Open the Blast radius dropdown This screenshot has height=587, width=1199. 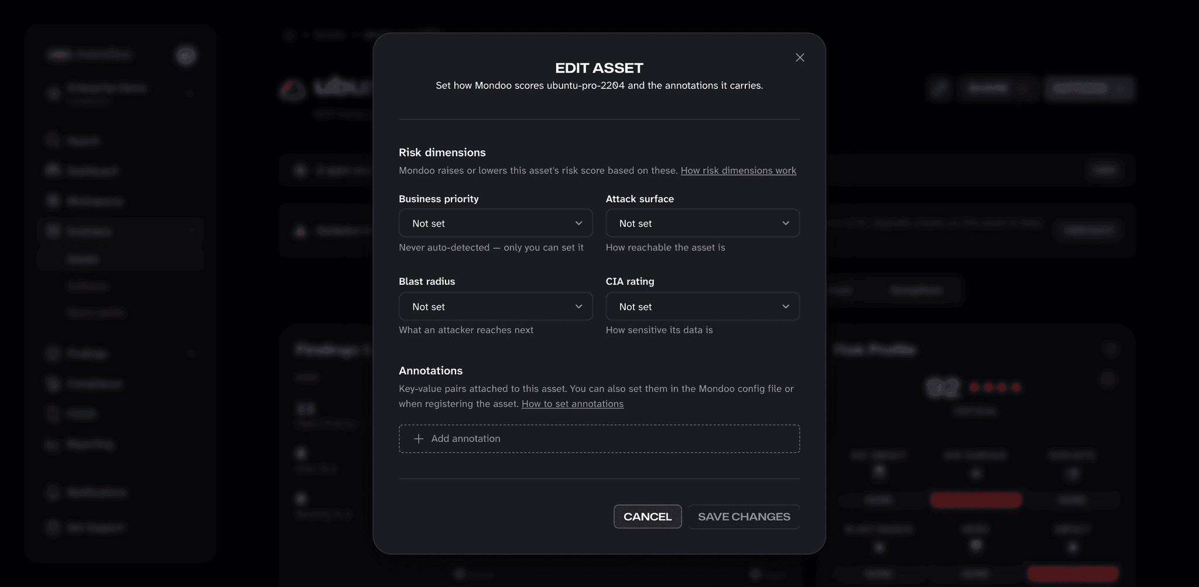495,306
